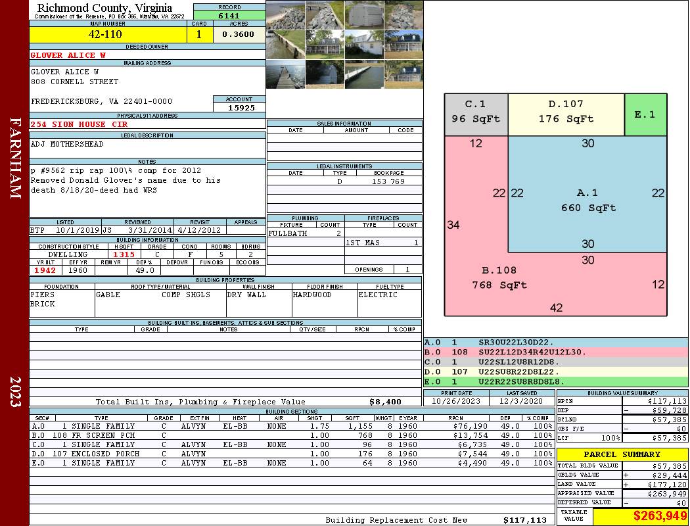This screenshot has height=526, width=690.
Task: Click fireplace type 1ST MAS
Action: pyautogui.click(x=363, y=243)
